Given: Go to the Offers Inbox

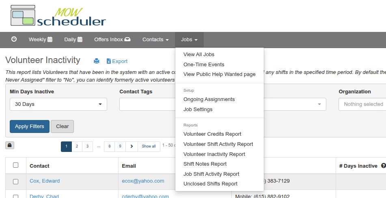Looking at the screenshot, I should (112, 40).
